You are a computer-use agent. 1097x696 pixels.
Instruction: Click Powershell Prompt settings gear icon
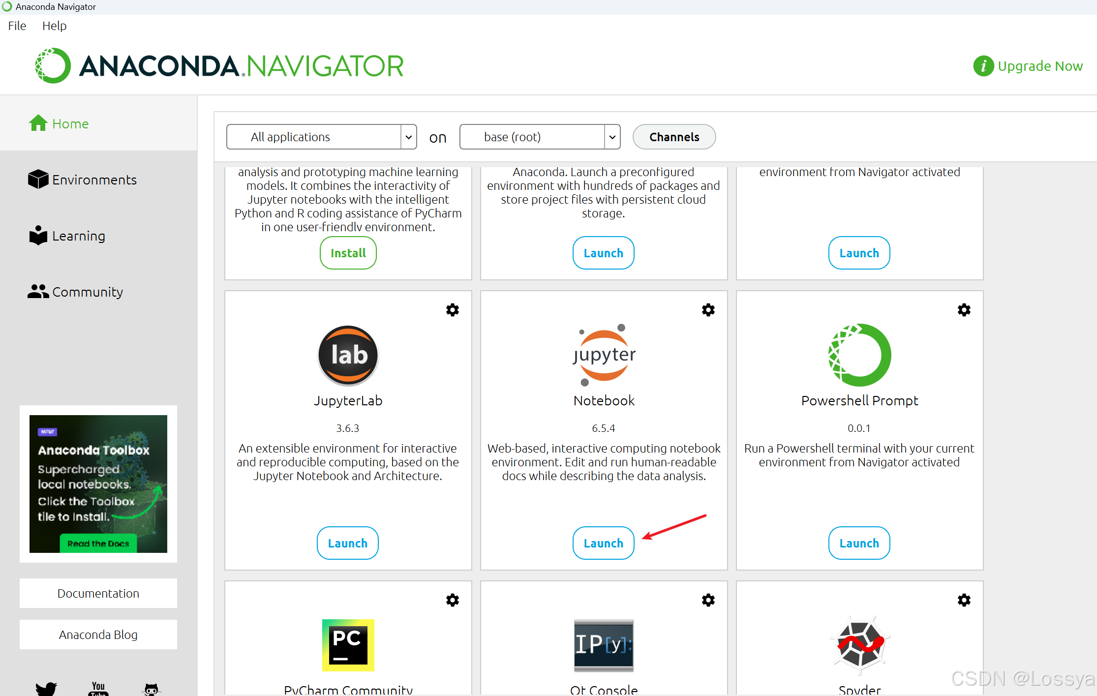[x=964, y=310]
